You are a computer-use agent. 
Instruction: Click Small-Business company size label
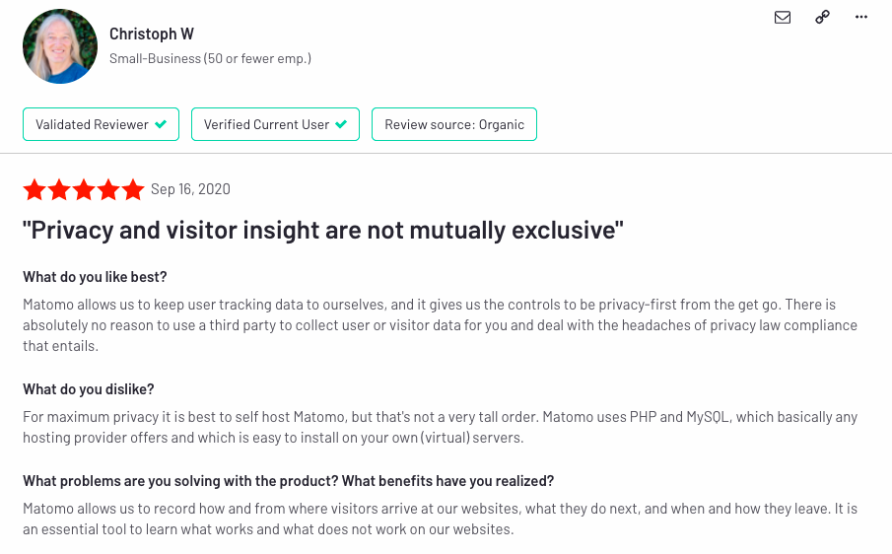[210, 58]
